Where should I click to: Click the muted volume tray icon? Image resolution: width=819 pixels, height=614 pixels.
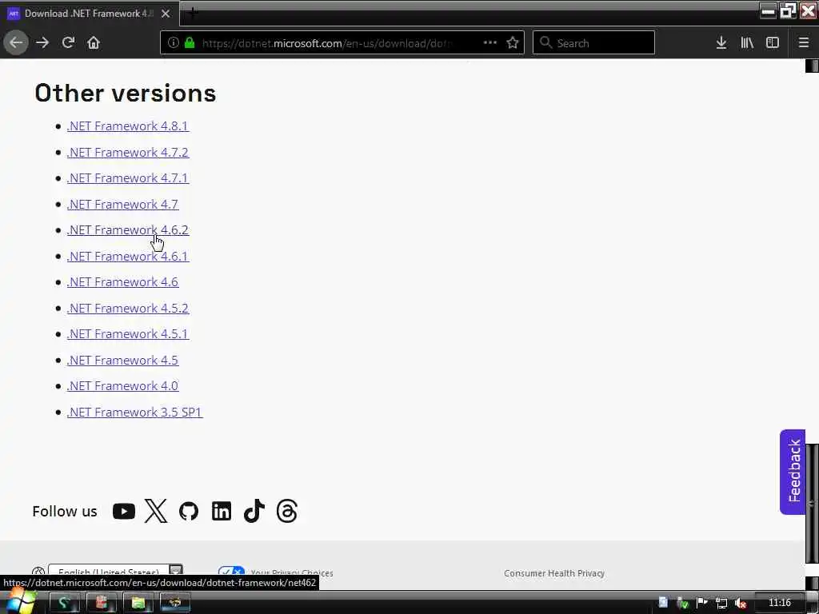pyautogui.click(x=740, y=604)
